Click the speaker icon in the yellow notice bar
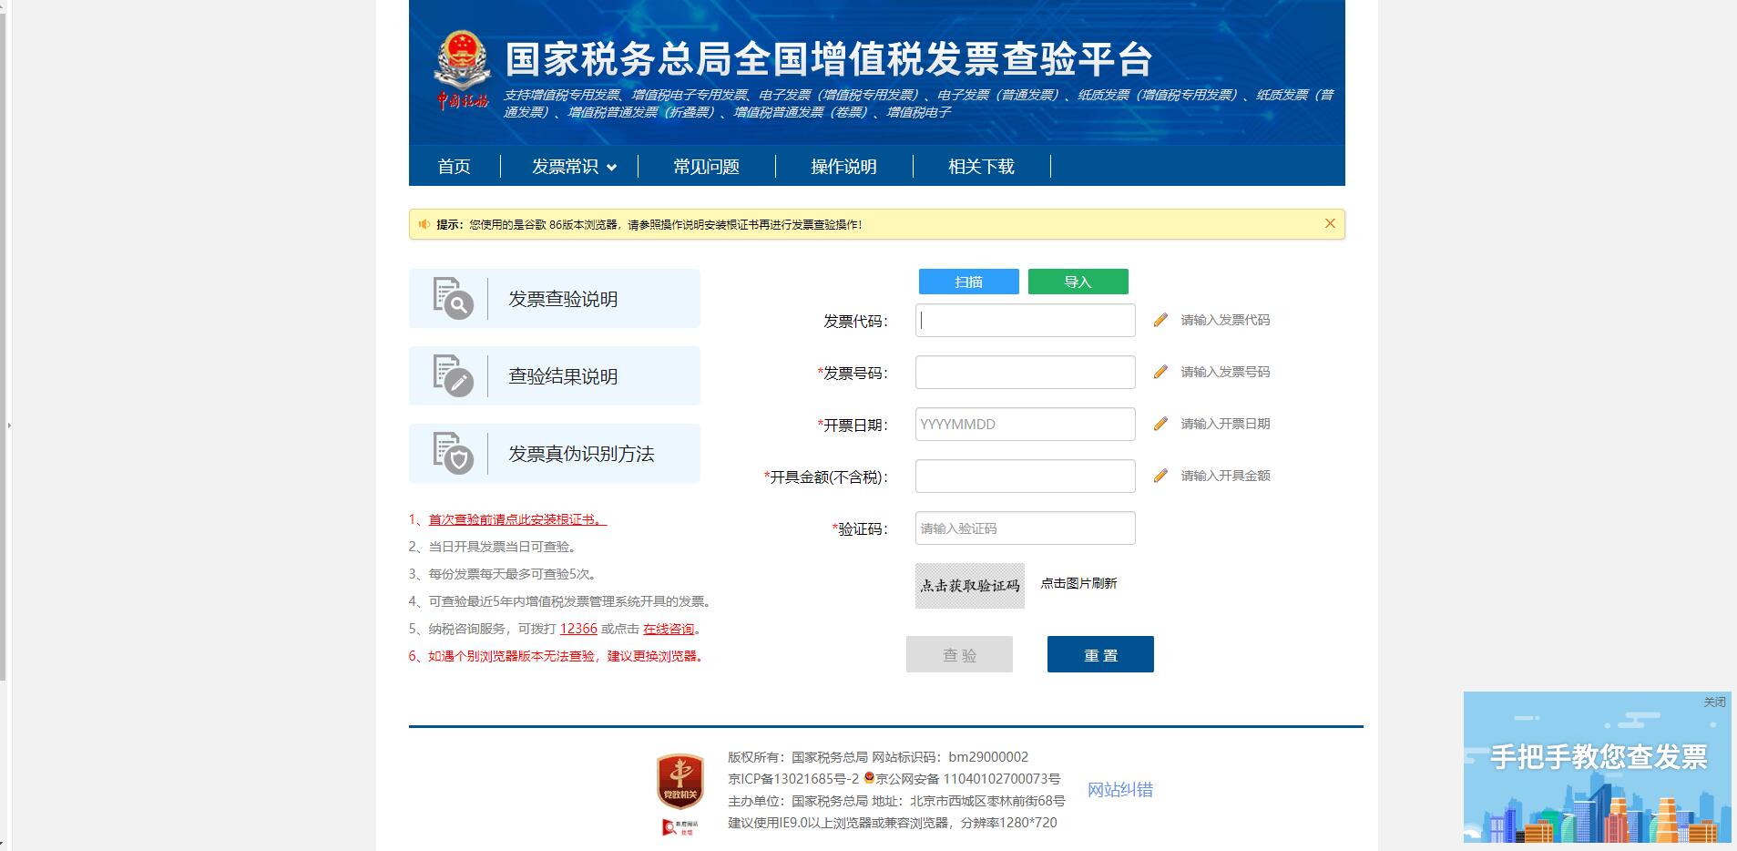 tap(424, 224)
